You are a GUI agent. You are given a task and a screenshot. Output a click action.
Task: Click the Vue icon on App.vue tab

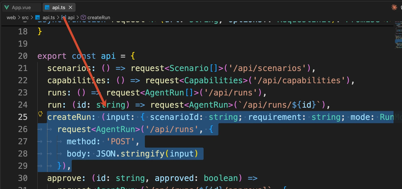coord(7,8)
